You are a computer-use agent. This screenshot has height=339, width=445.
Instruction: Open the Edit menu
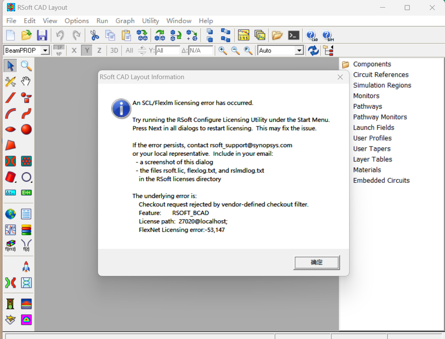click(30, 21)
